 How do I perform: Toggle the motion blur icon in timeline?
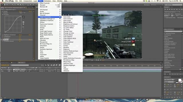pos(56,65)
